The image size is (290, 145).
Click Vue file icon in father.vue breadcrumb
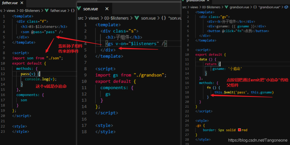pyautogui.click(x=47, y=11)
